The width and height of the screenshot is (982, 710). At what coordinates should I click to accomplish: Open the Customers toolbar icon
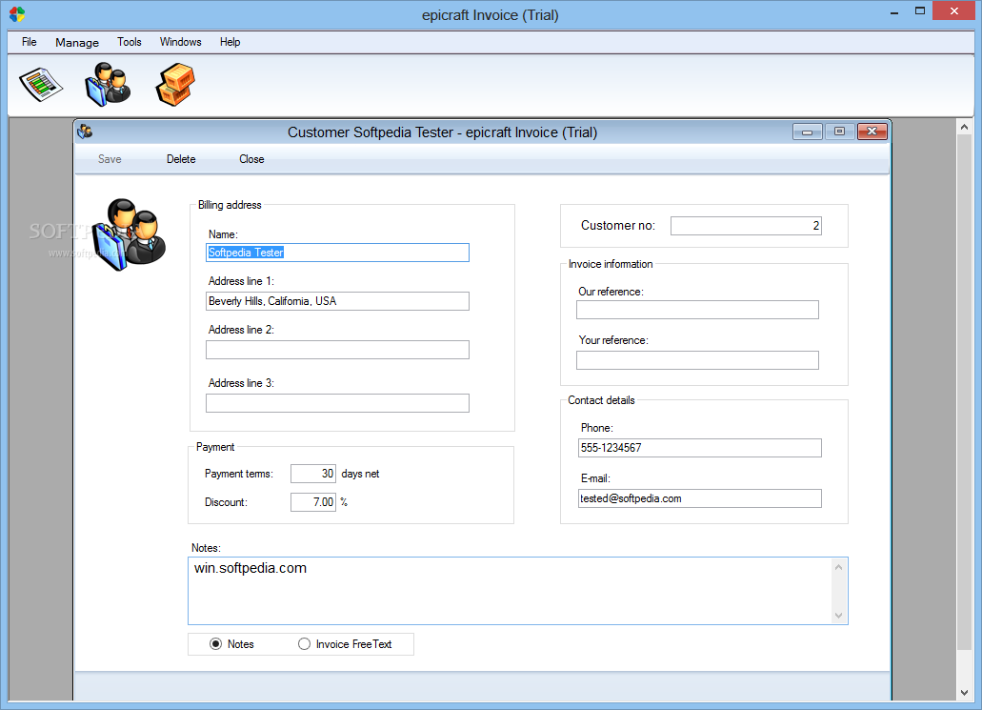point(108,84)
